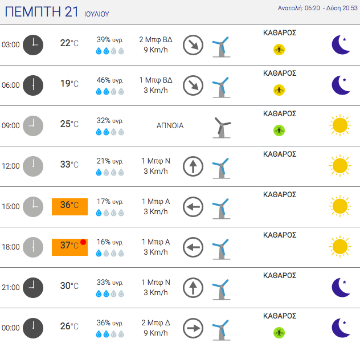360x347 pixels.
Task: Click the up wind arrow at 12:00
Action: pos(193,166)
